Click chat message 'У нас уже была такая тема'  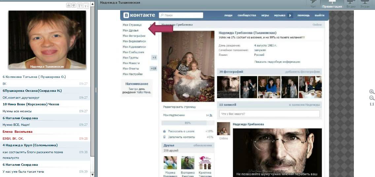tap(23, 171)
